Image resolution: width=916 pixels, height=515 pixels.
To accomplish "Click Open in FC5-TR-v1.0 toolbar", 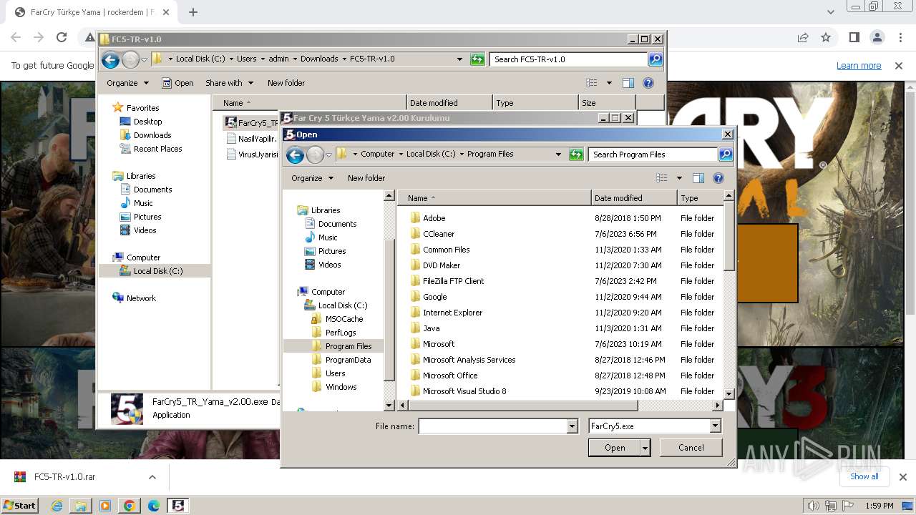I will [178, 83].
